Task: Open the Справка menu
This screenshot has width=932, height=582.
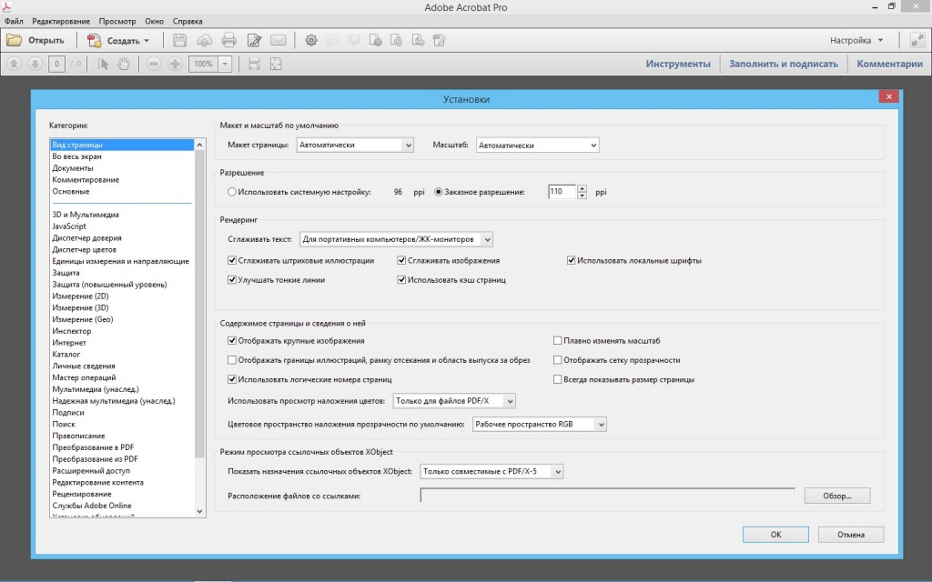Action: [187, 21]
